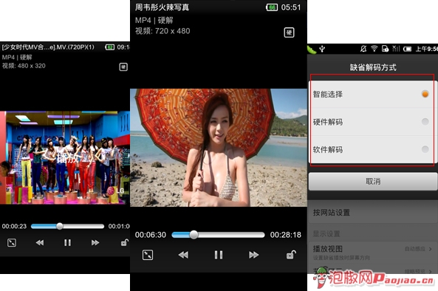Click video title 周韦彤火辣写真
This screenshot has width=438, height=291.
pyautogui.click(x=162, y=7)
